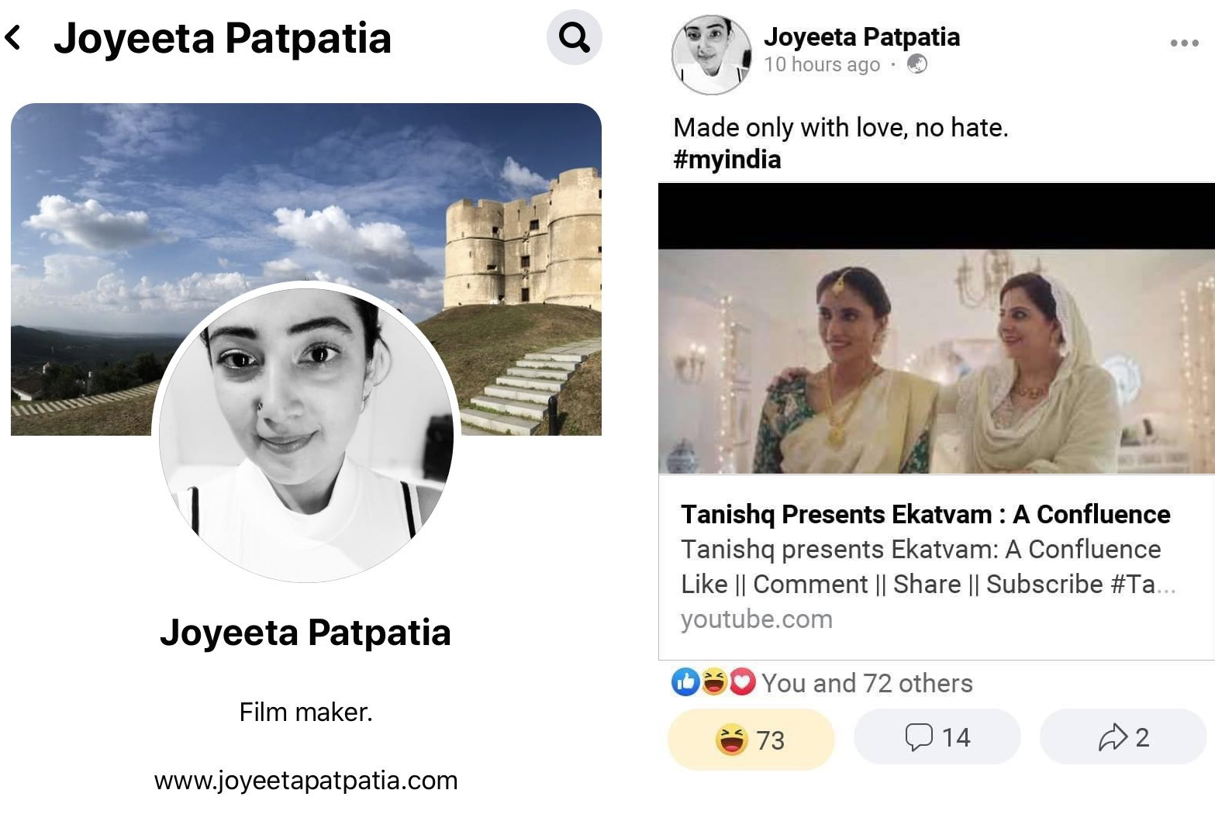The image size is (1215, 821).
Task: Click the "10 hours ago" post timestamp
Action: click(822, 64)
